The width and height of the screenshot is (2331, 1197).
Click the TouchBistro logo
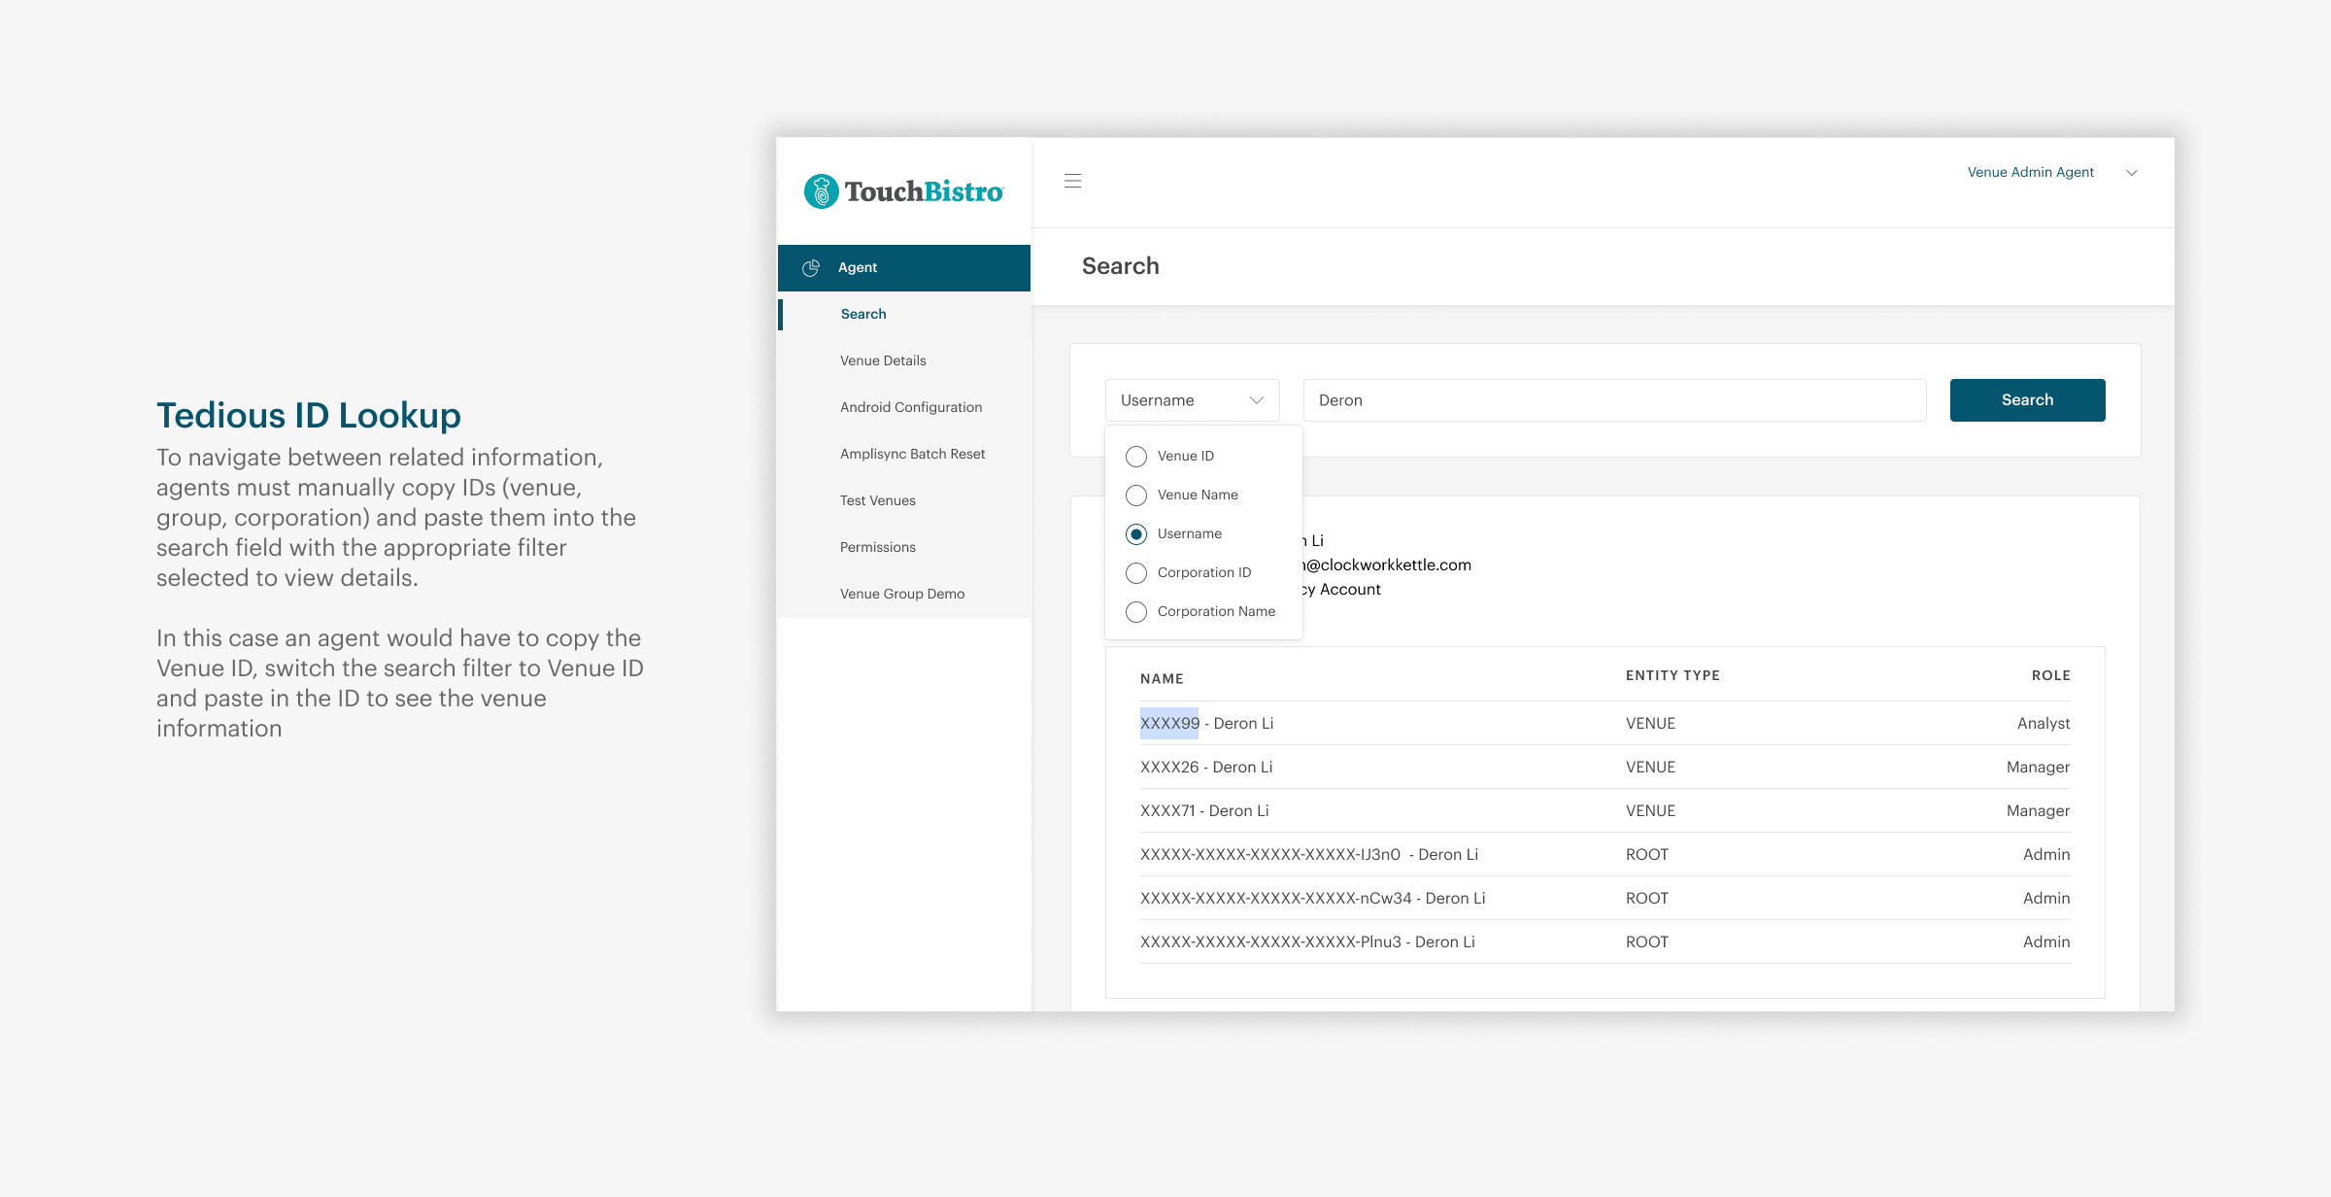[903, 191]
